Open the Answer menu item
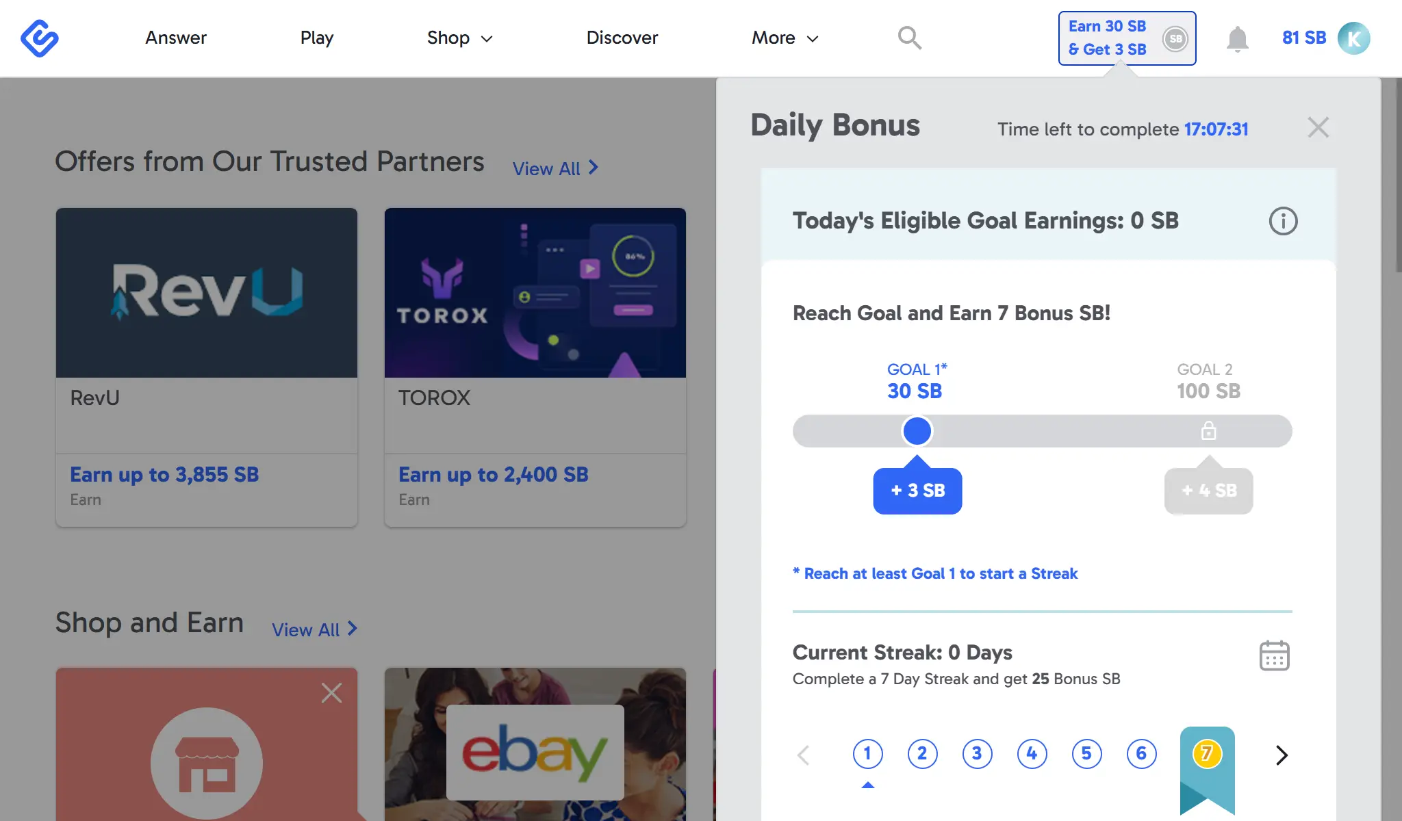The width and height of the screenshot is (1402, 821). click(176, 38)
